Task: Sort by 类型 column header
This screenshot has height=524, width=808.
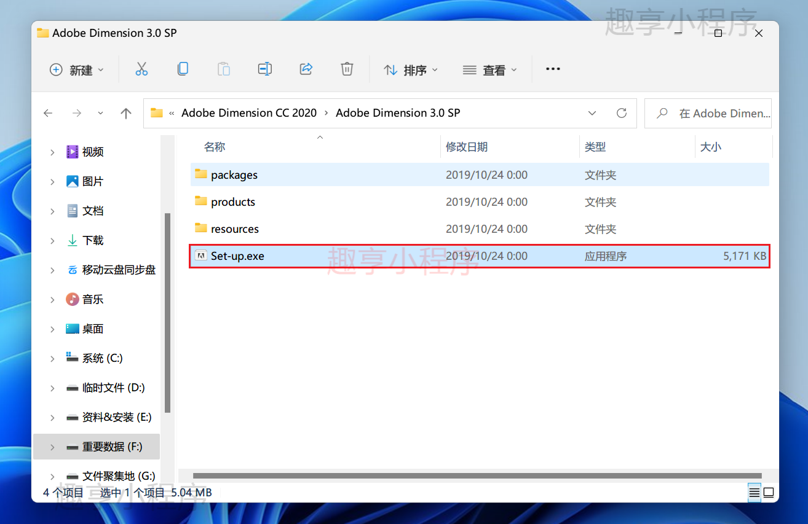Action: tap(595, 147)
